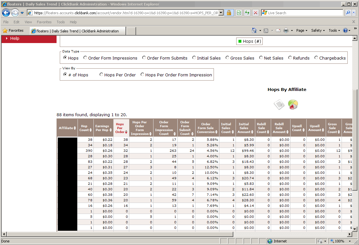Open the Favorites menu in menu bar
The image size is (359, 245).
click(44, 22)
